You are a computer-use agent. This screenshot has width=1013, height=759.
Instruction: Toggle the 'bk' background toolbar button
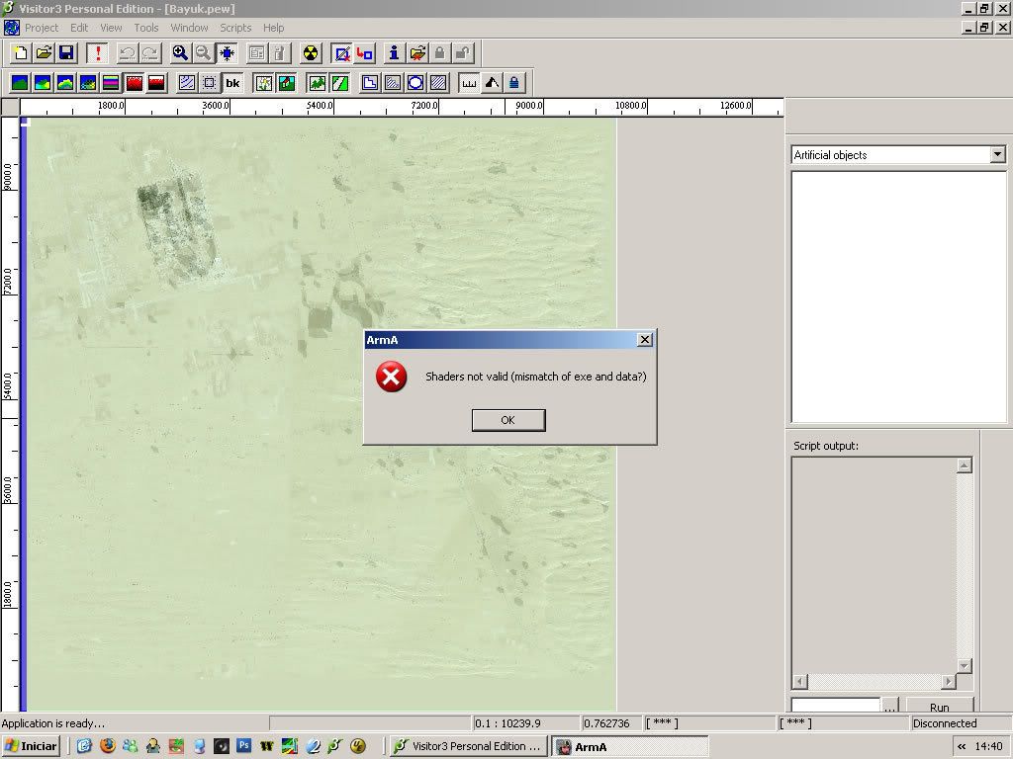pyautogui.click(x=232, y=83)
